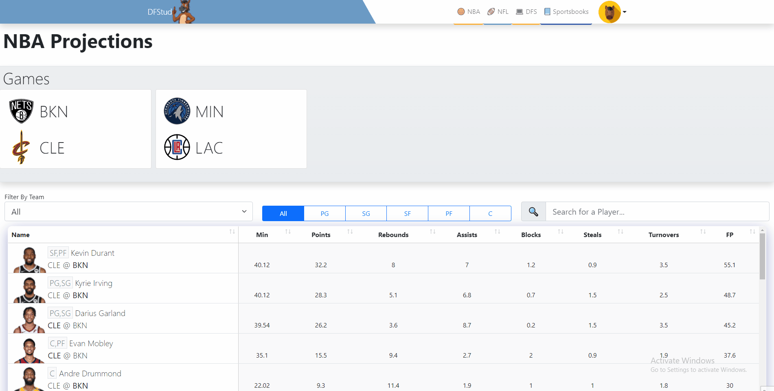This screenshot has width=774, height=391.
Task: Open the Filter By Team dropdown
Action: click(129, 212)
